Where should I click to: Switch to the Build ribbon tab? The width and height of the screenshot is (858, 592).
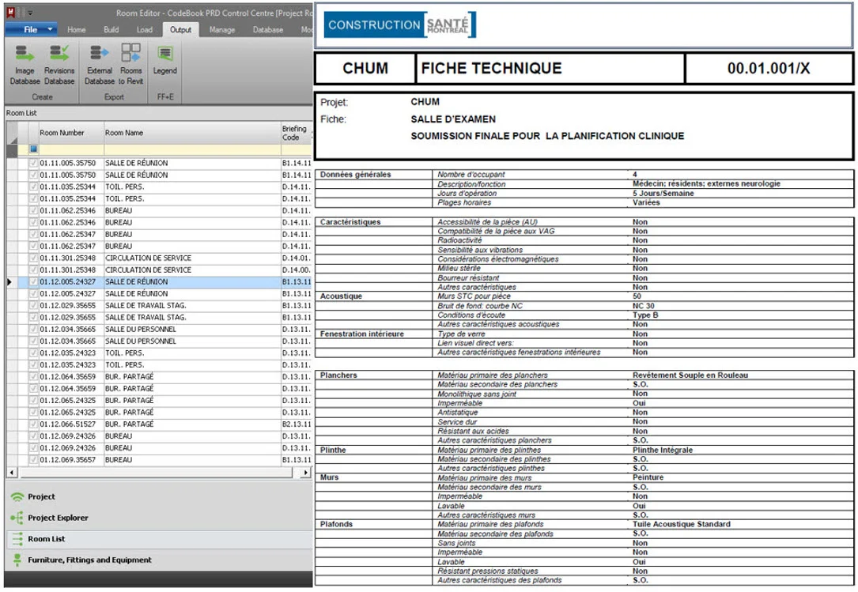[111, 29]
